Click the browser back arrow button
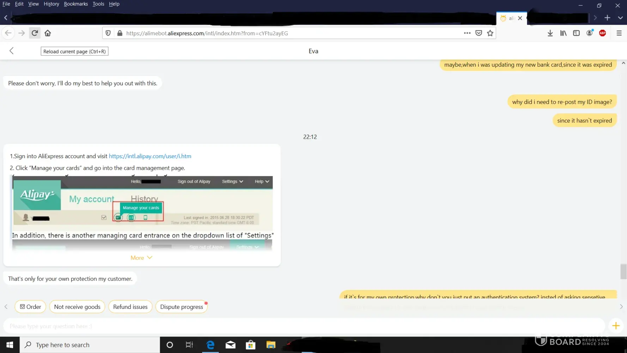 (8, 33)
